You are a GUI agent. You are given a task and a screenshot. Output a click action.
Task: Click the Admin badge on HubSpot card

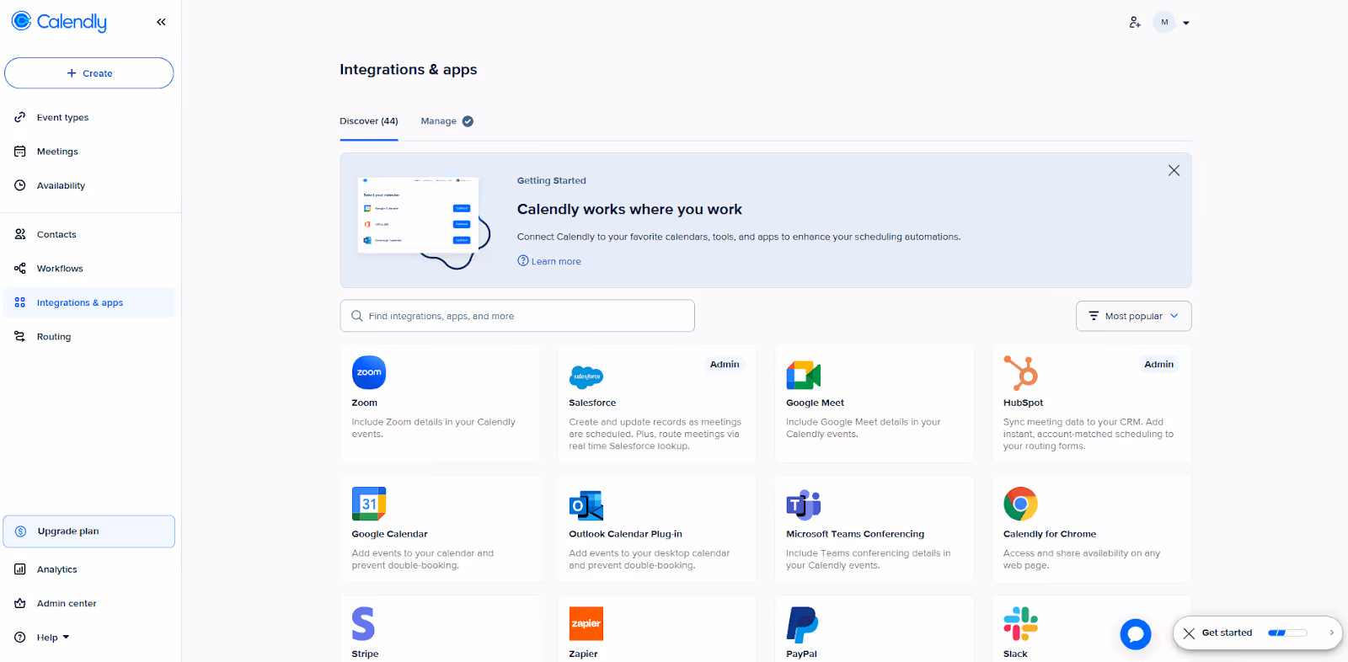click(1158, 365)
